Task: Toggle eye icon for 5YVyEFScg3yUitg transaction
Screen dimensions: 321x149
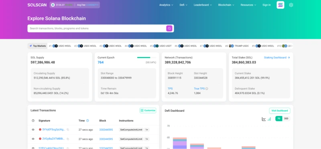Action: coord(33,130)
